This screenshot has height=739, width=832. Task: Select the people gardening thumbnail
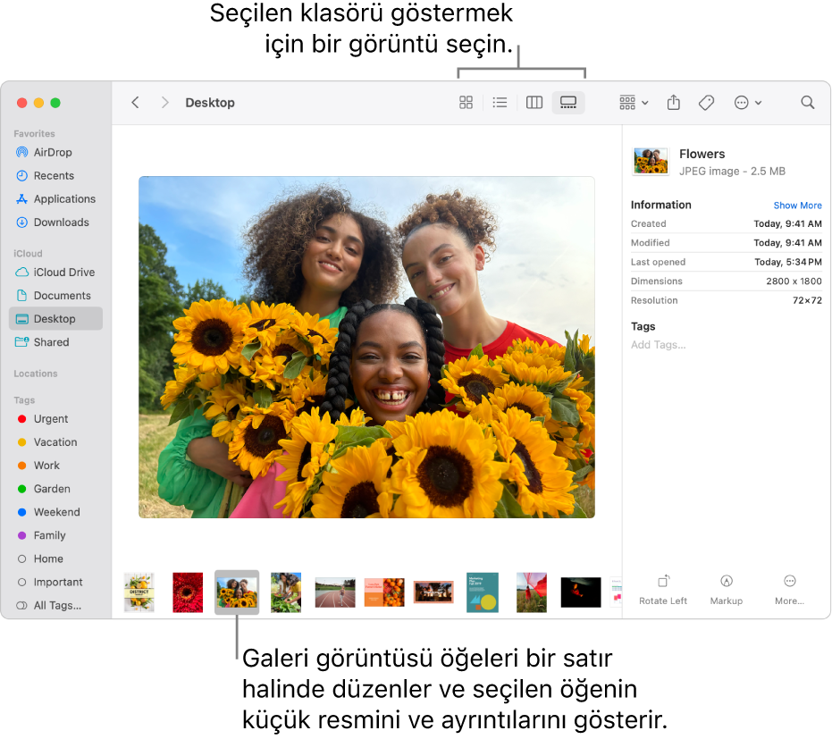(x=286, y=592)
